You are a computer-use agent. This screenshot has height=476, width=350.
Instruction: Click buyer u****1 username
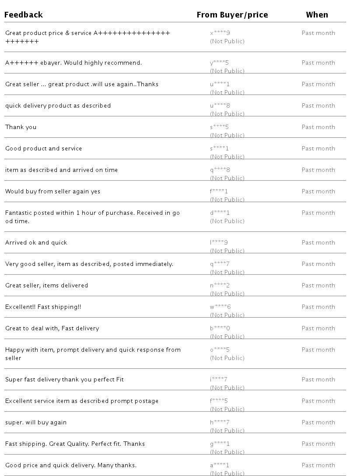[x=220, y=84]
